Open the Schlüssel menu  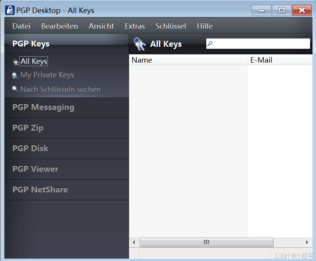pos(171,26)
